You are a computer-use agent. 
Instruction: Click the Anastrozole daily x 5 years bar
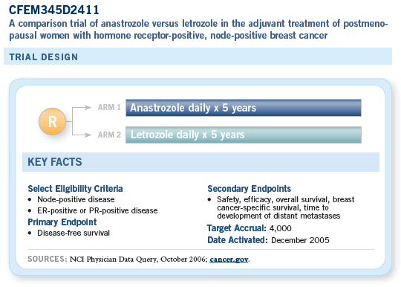pyautogui.click(x=244, y=108)
